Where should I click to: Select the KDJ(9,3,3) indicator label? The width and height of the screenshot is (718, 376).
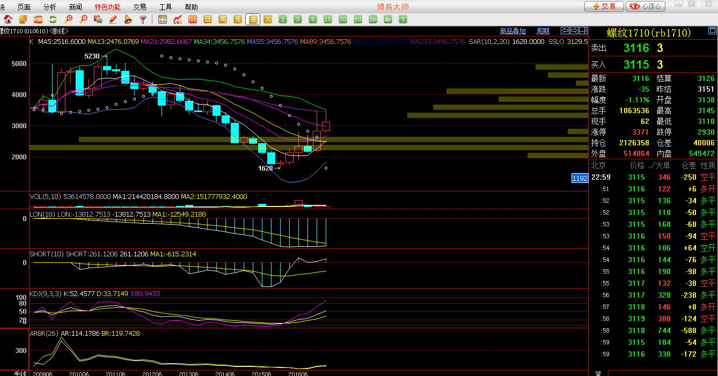point(46,293)
